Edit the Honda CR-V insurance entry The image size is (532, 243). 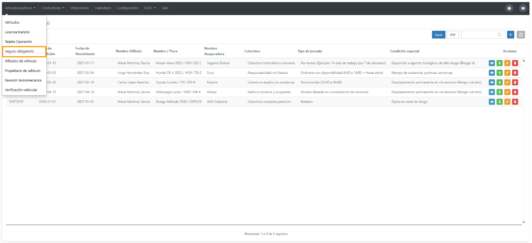click(x=507, y=73)
